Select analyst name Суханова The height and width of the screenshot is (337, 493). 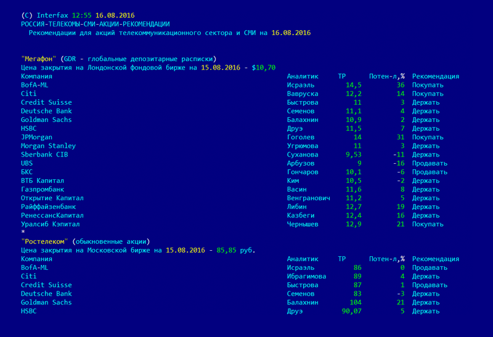(303, 155)
